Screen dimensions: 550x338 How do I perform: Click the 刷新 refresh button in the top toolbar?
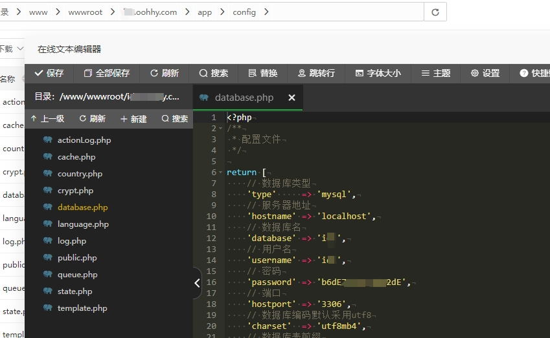(165, 73)
